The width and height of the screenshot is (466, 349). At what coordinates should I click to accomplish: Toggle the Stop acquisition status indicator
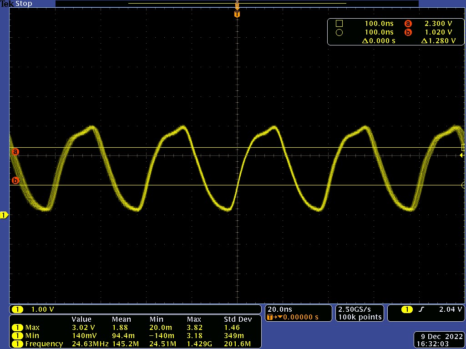click(24, 4)
